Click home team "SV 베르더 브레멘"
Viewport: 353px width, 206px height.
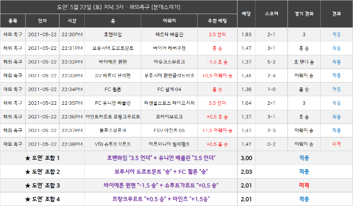tap(113, 76)
